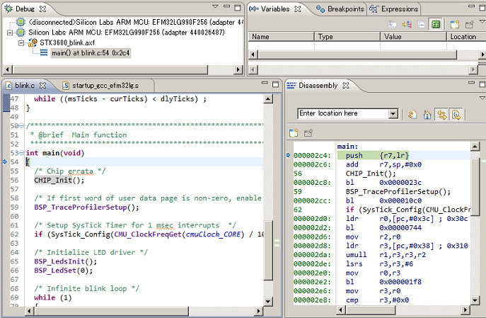The width and height of the screenshot is (486, 318).
Task: Toggle Show Logical Structure in Variables
Action: pos(407,24)
